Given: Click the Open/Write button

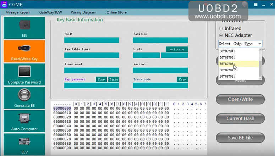Looking at the screenshot, I should (x=240, y=99).
